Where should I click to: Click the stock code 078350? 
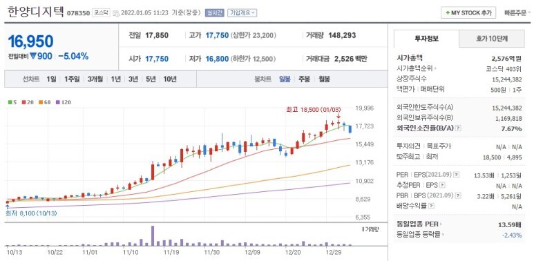tap(78, 13)
